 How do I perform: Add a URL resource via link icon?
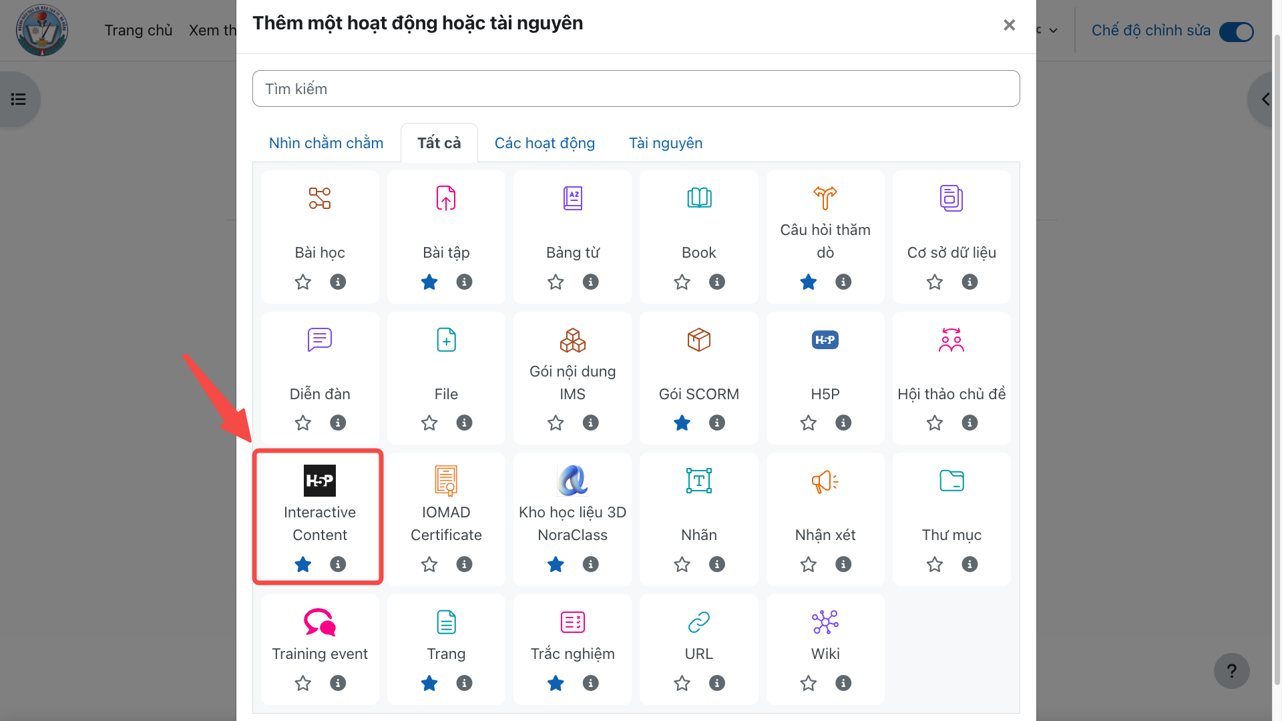pyautogui.click(x=699, y=622)
